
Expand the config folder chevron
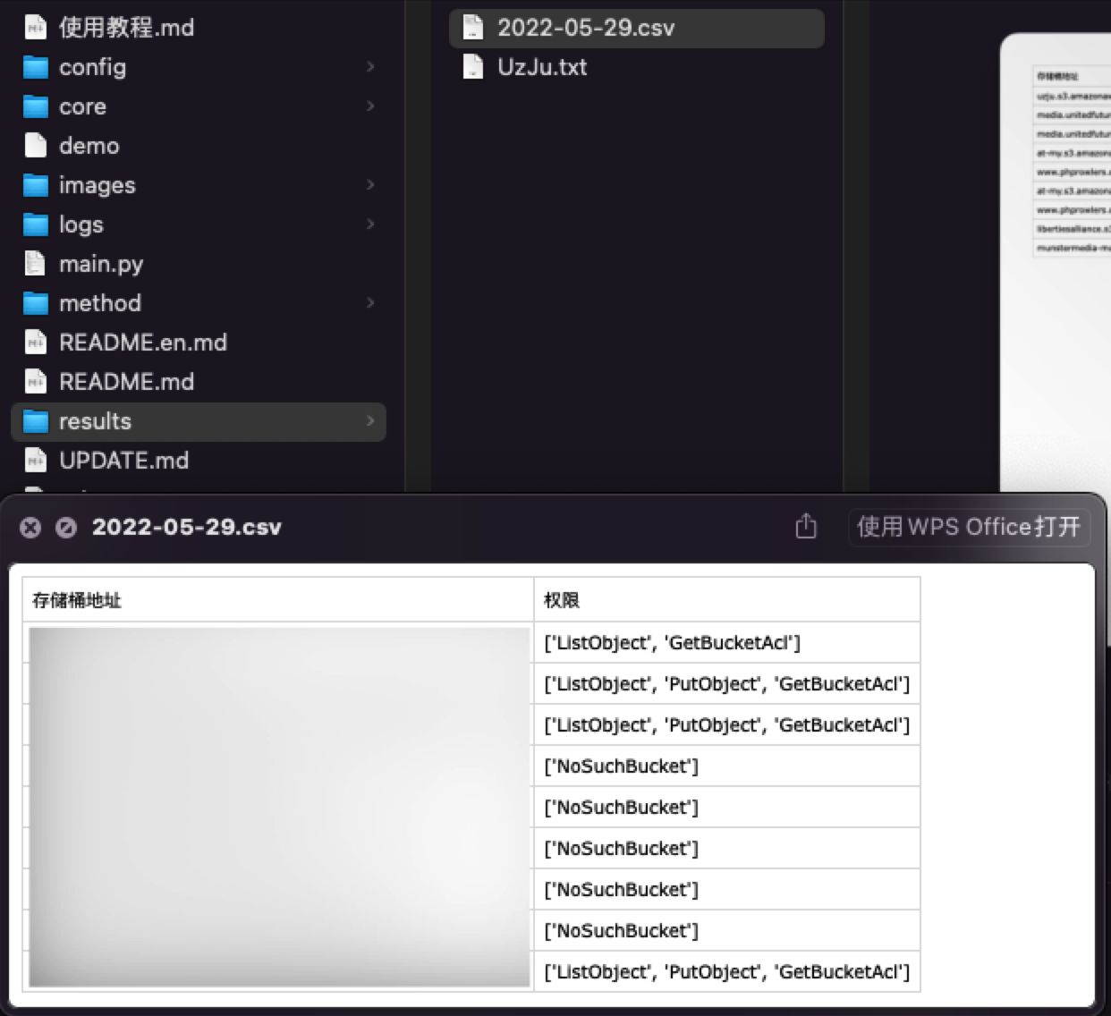(370, 67)
